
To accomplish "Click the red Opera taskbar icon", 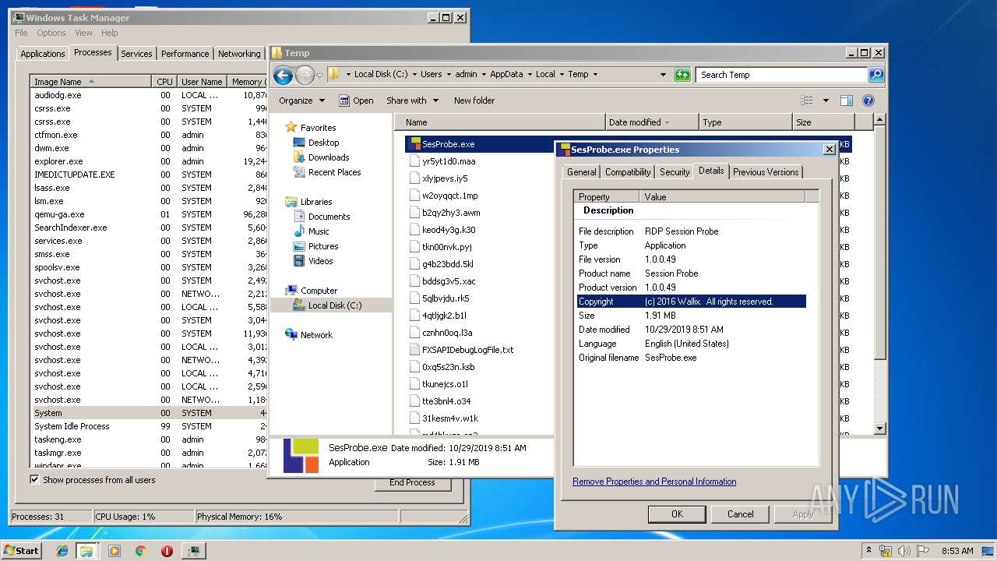I will (167, 551).
